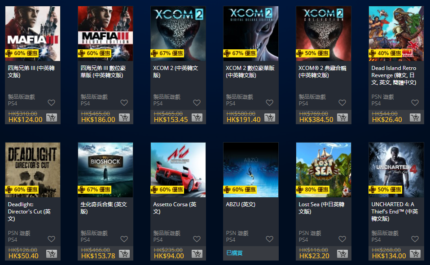This screenshot has width=430, height=265.
Task: Add XCOM 2 數位豪華版 HK$191.40 to cart
Action: point(270,117)
